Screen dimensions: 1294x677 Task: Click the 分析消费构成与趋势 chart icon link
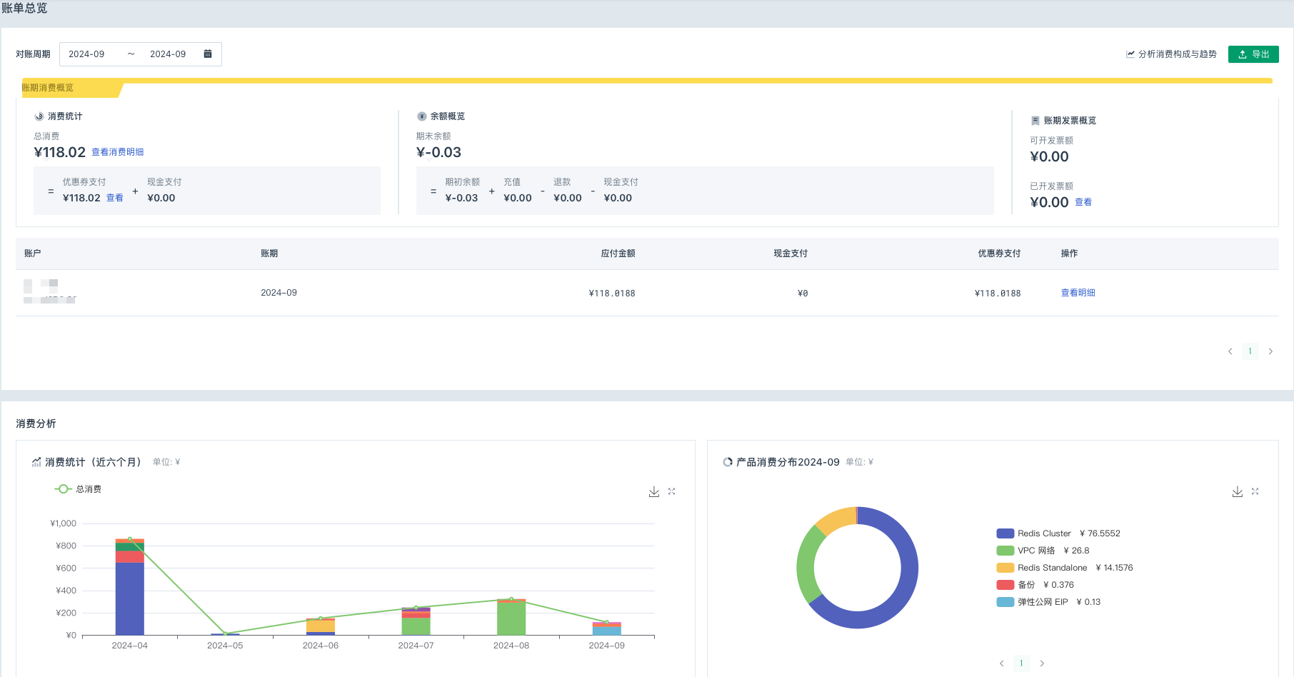pos(1171,54)
